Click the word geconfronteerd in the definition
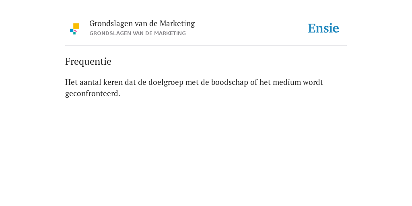The image size is (412, 206). [x=93, y=94]
